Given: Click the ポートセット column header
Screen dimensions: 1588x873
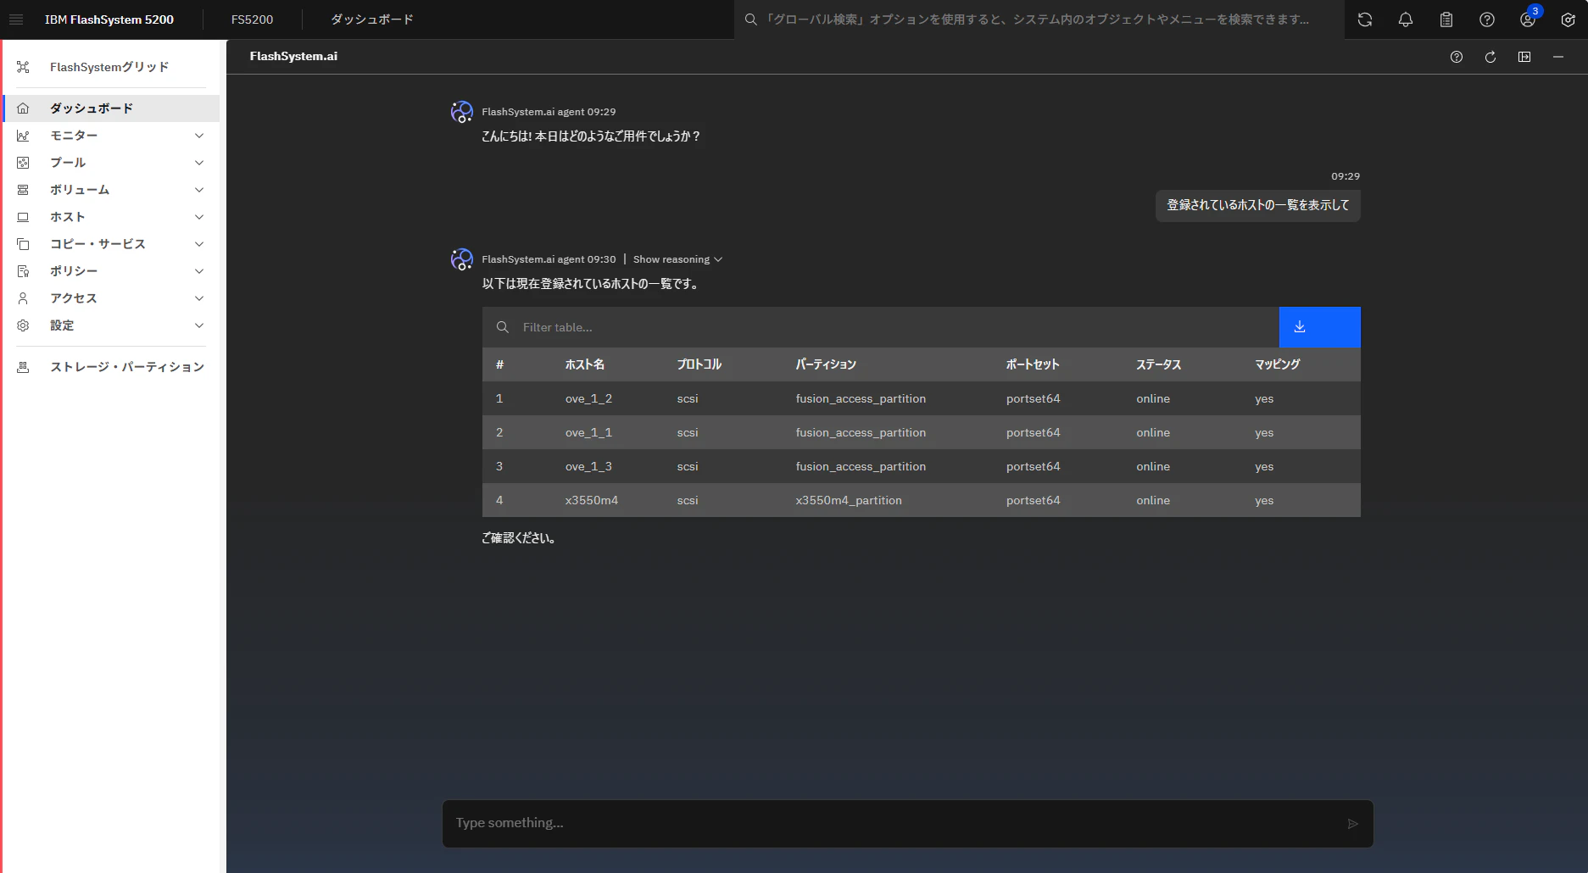Looking at the screenshot, I should pyautogui.click(x=1033, y=364).
